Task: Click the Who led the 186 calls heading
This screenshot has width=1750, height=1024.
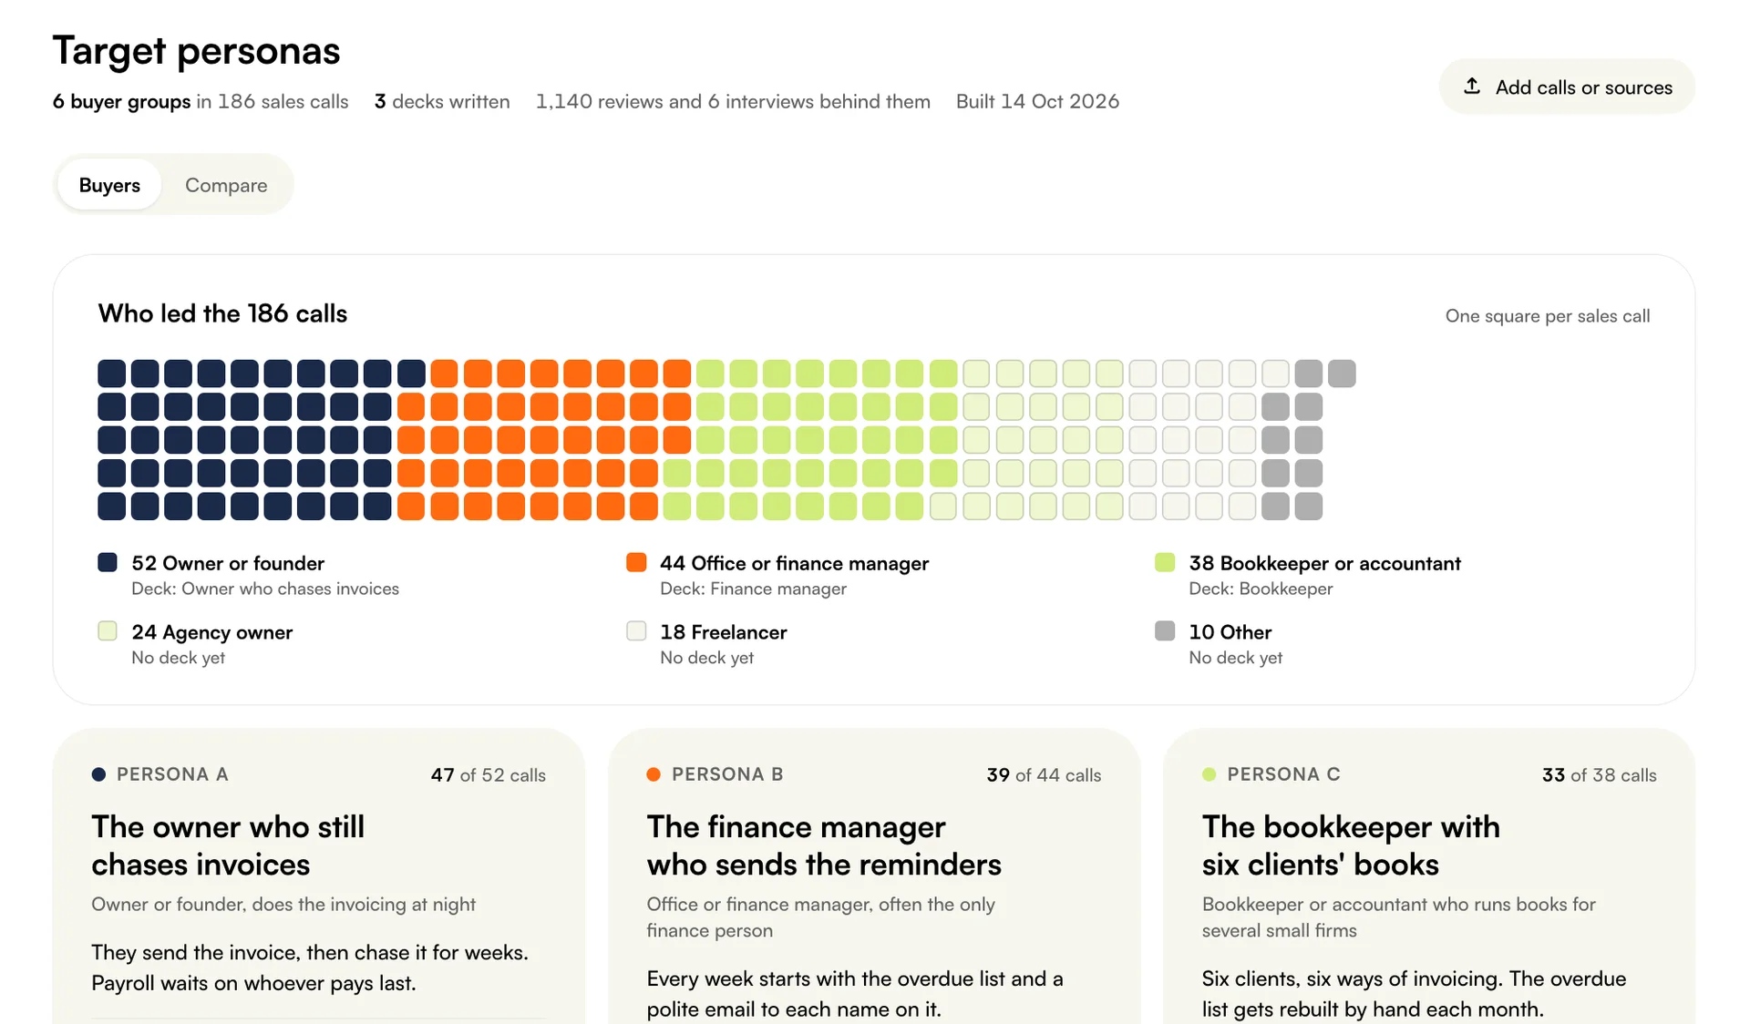Action: 222,313
